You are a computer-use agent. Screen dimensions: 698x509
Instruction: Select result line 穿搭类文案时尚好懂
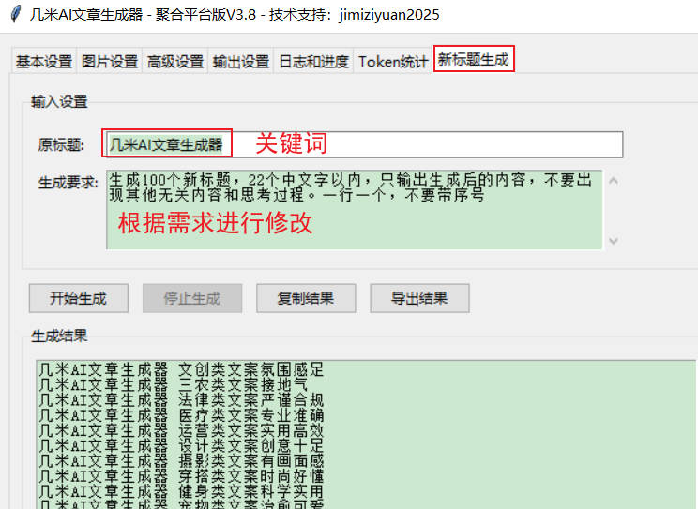(x=182, y=475)
